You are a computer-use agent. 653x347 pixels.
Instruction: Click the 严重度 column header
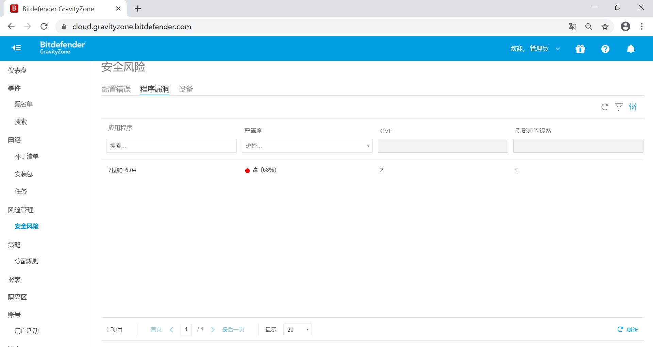click(x=253, y=131)
